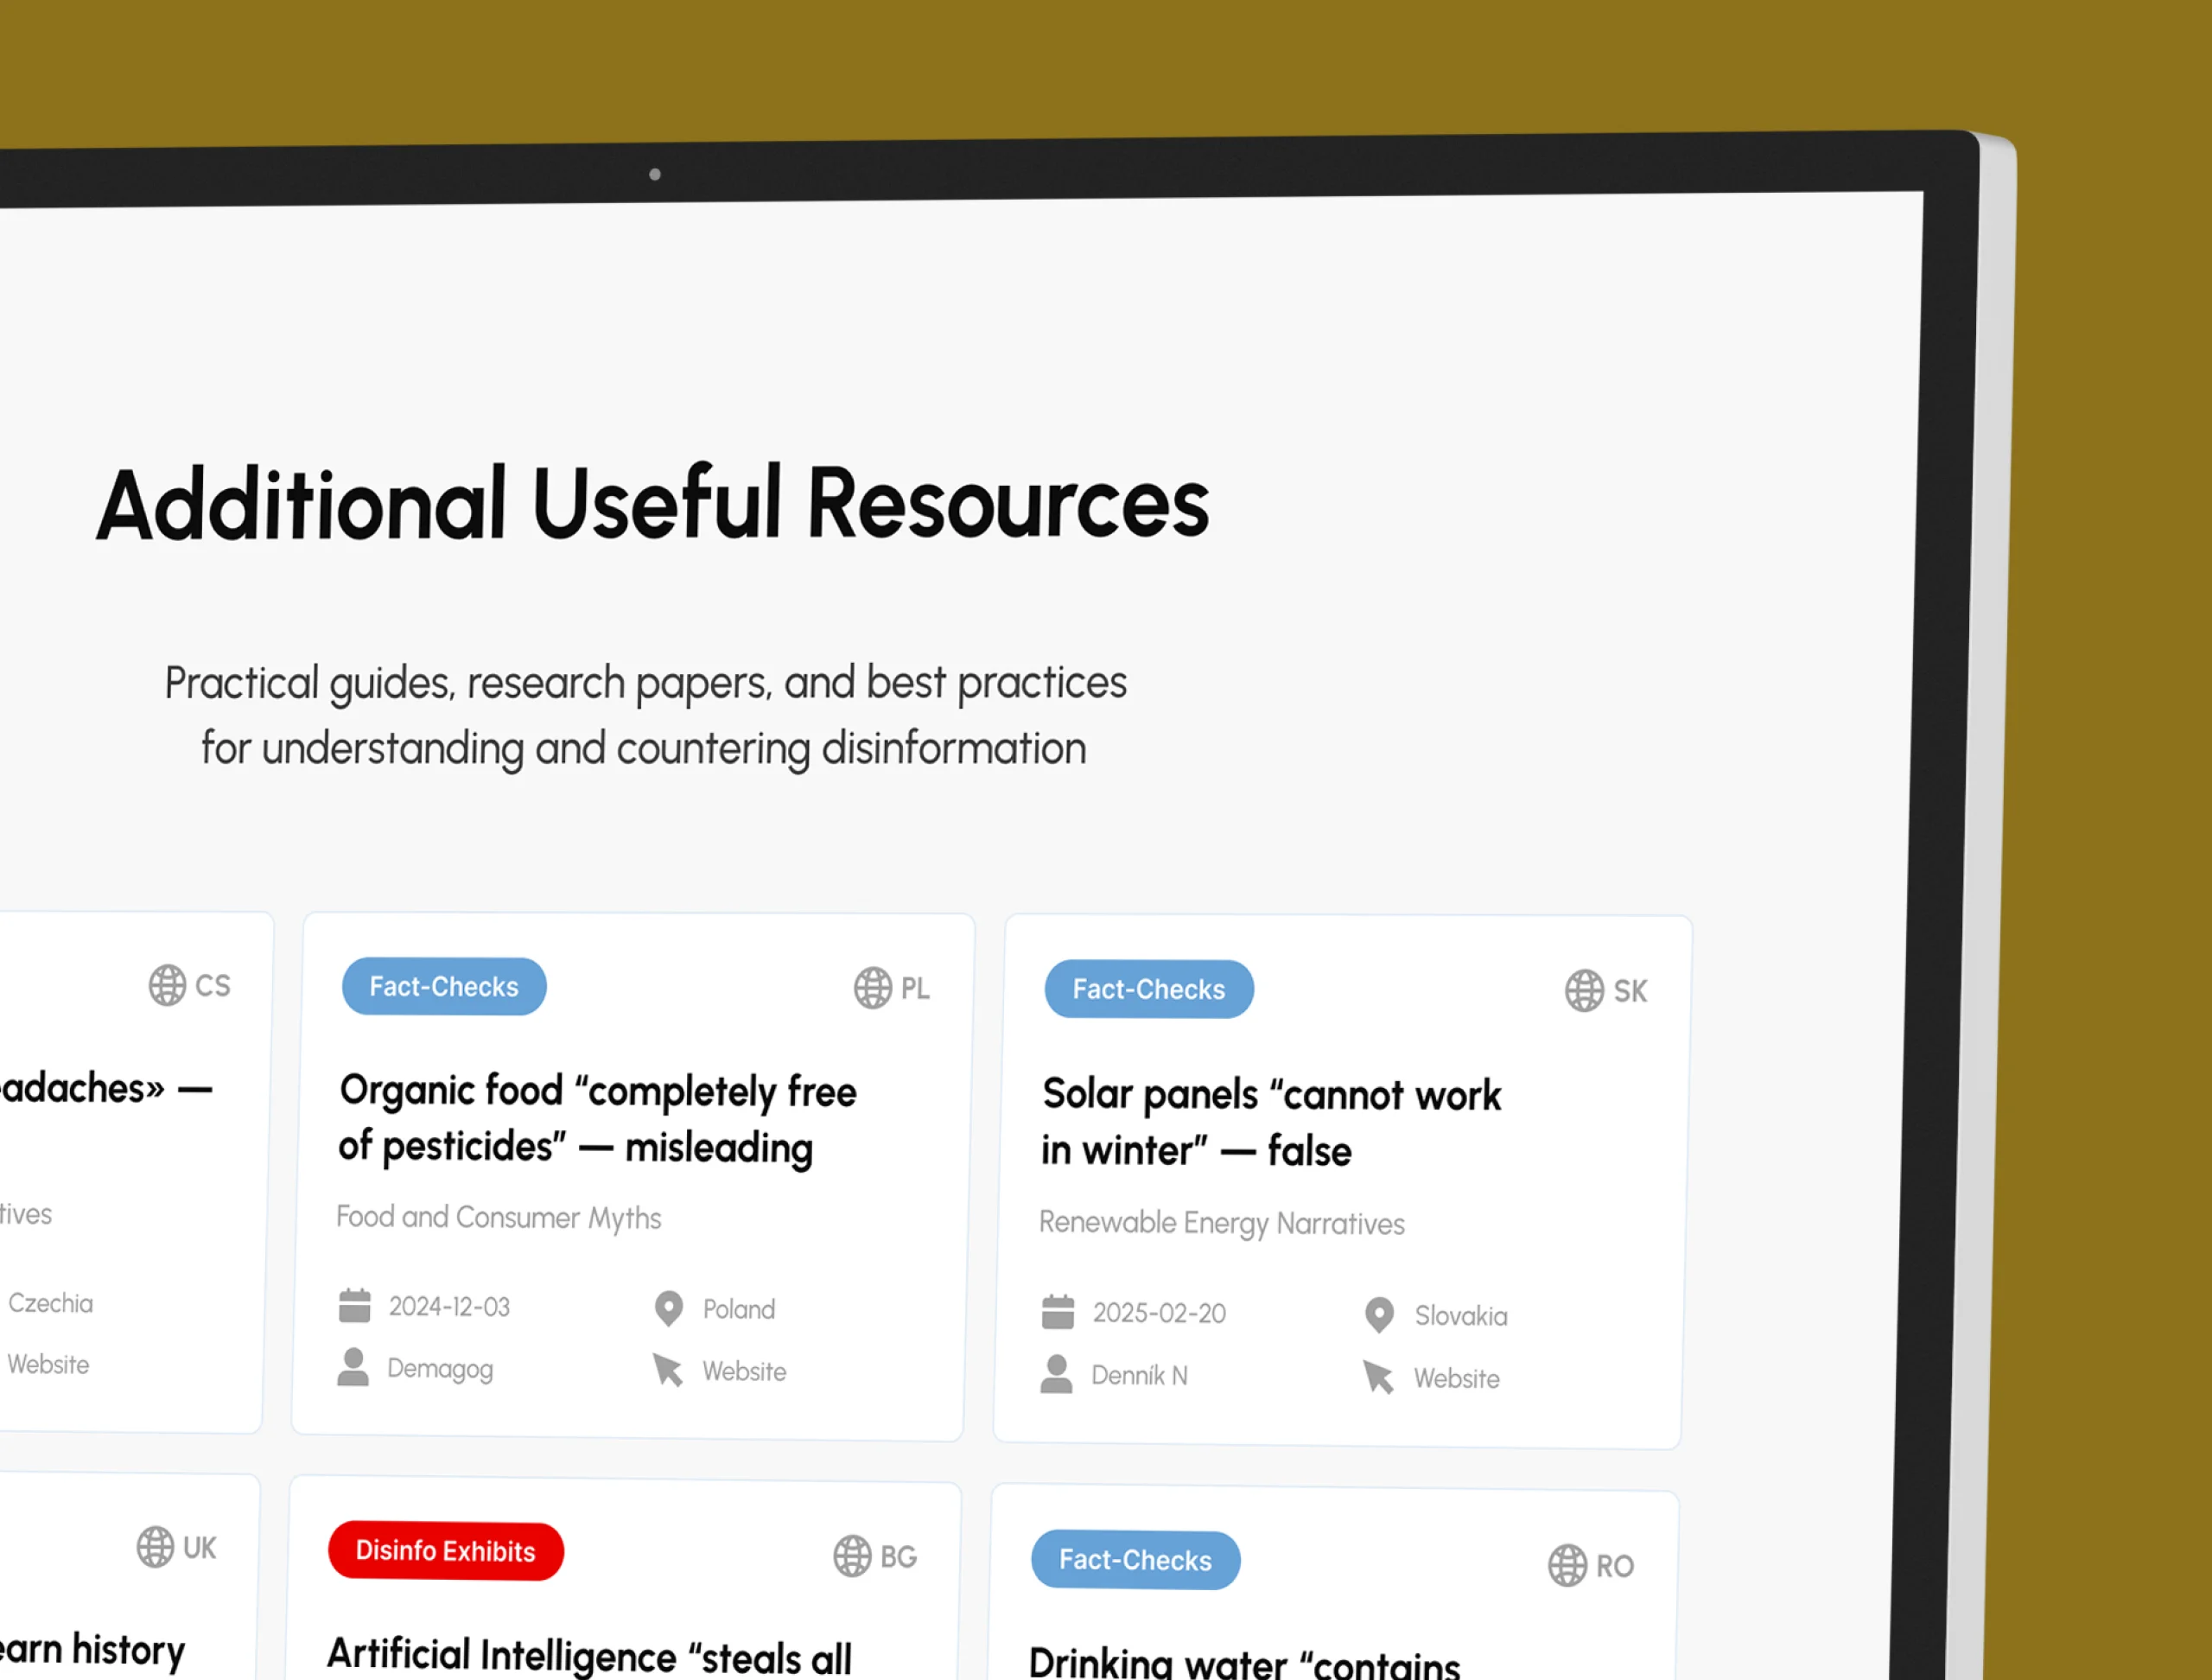Click the Slovakia location text
The width and height of the screenshot is (2212, 1680).
coord(1460,1315)
